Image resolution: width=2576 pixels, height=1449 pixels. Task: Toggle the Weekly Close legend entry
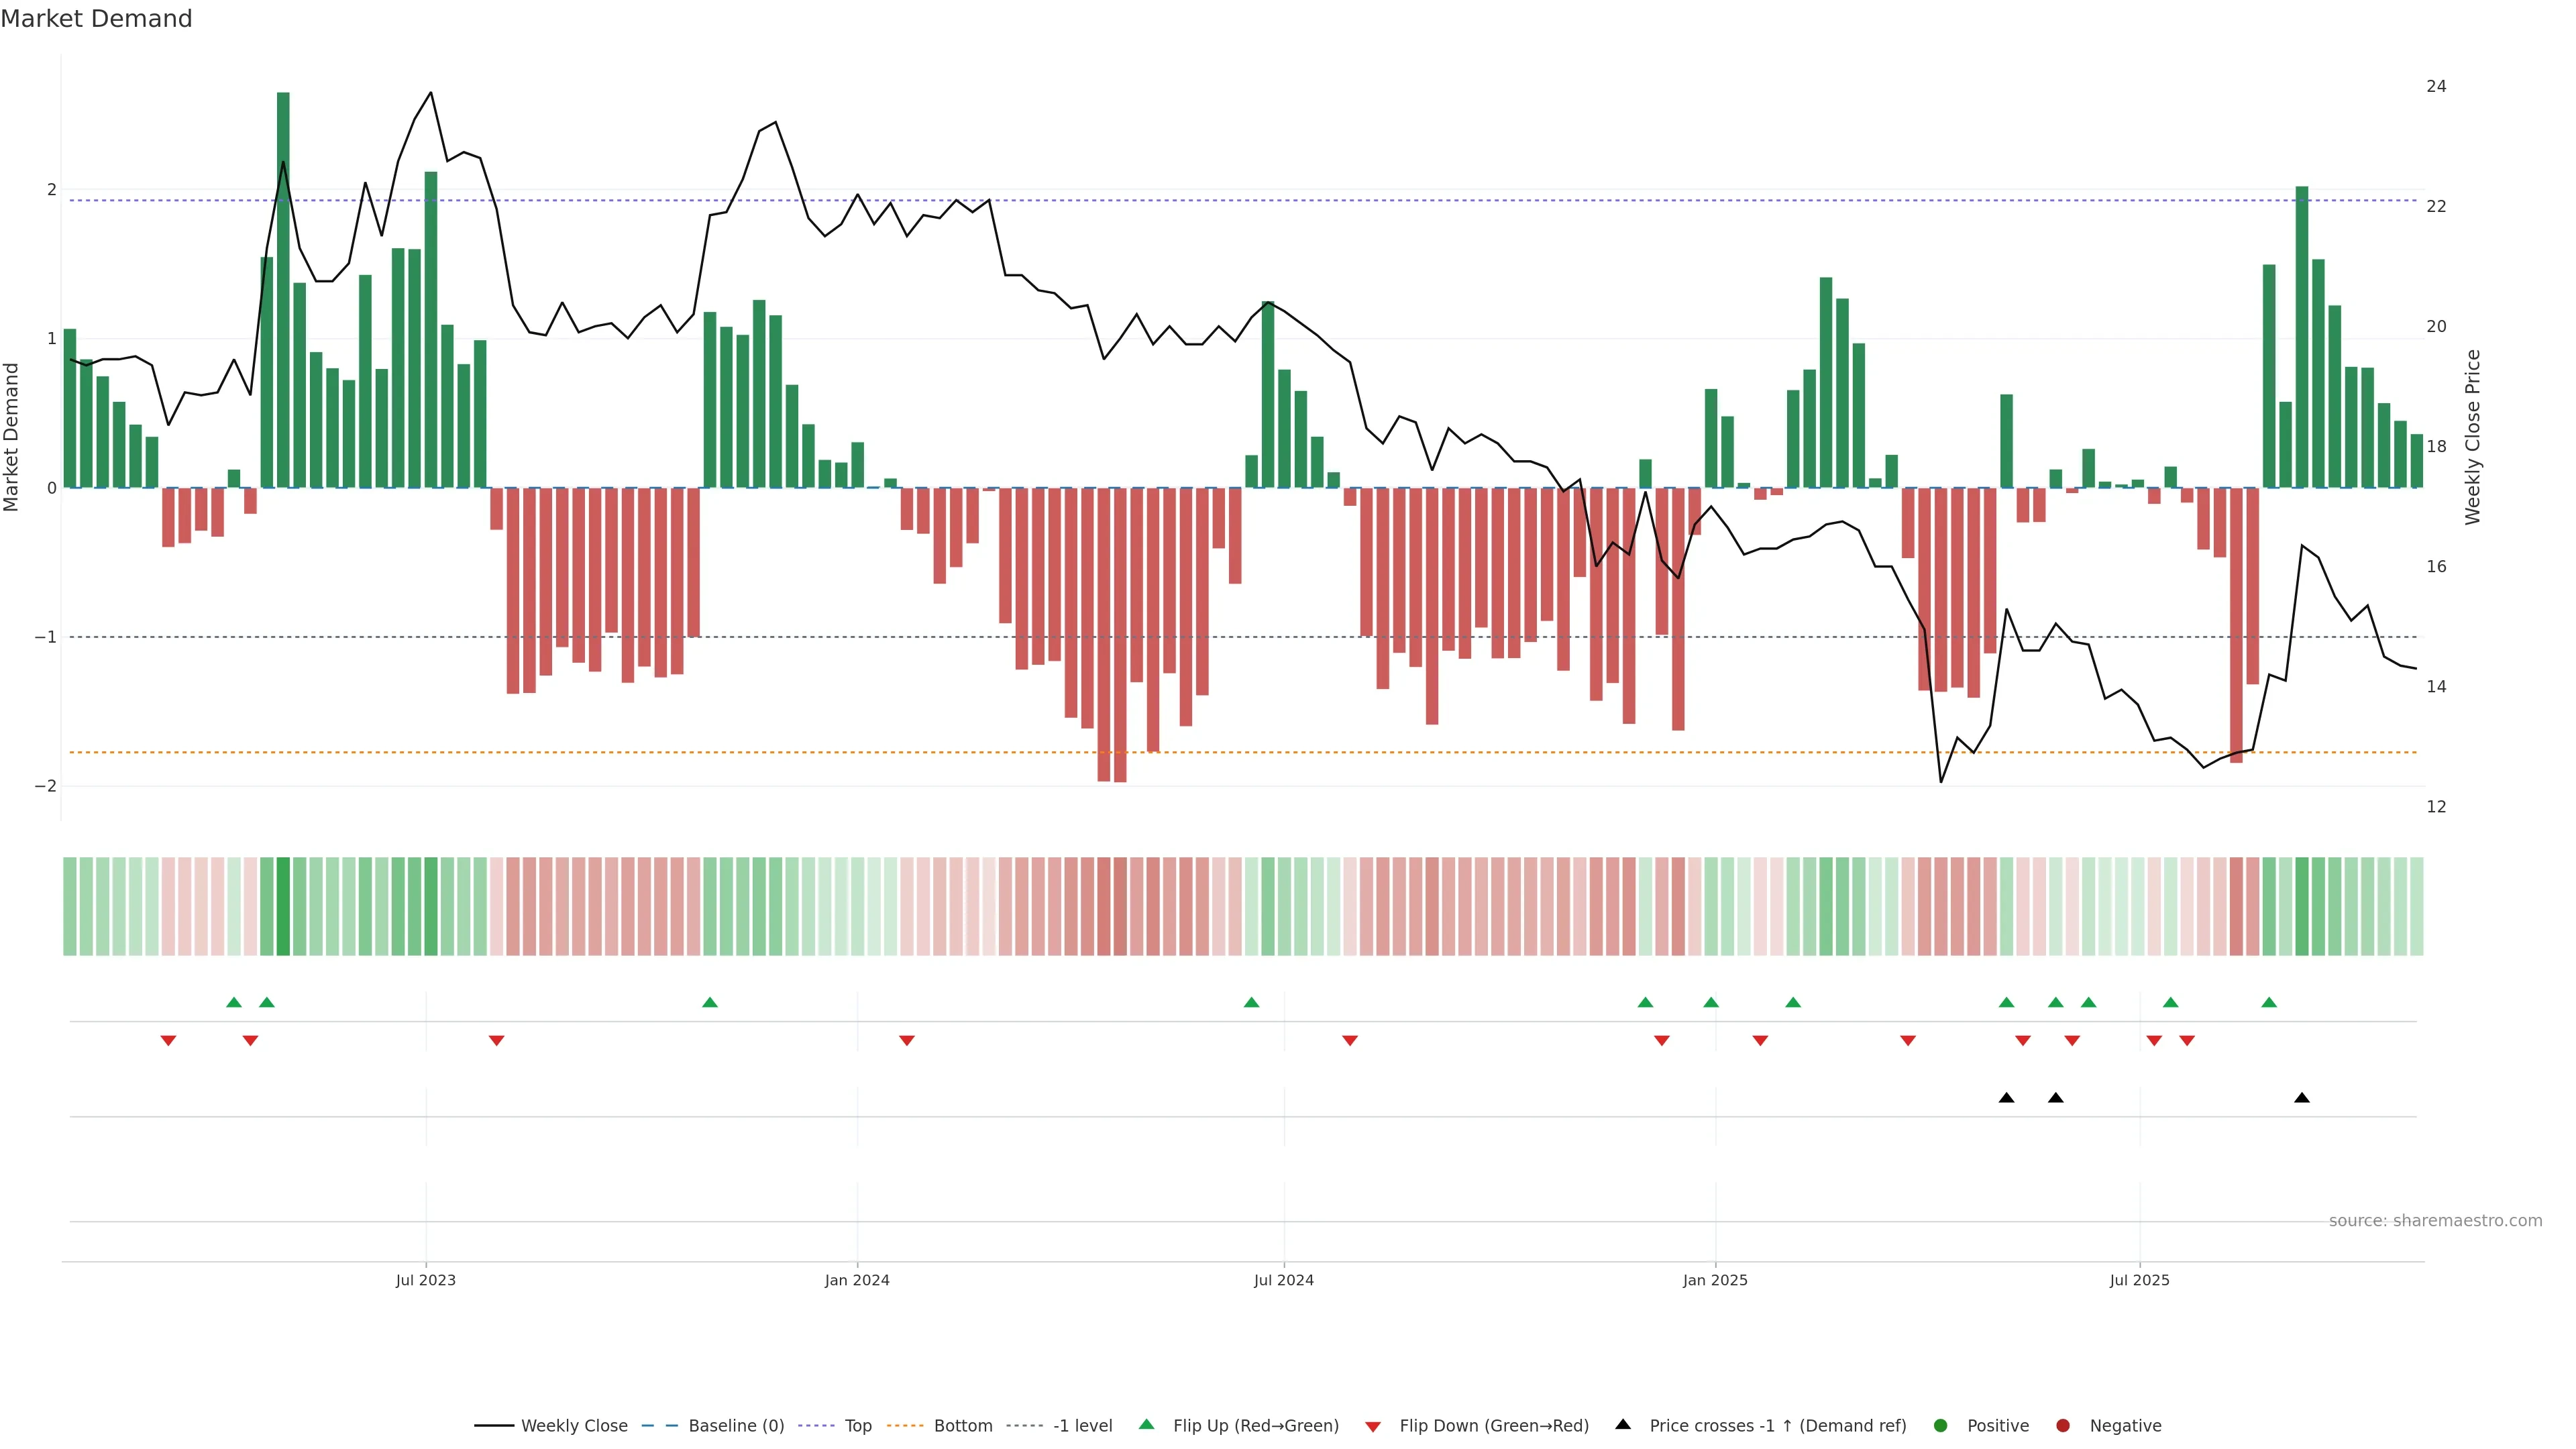click(x=574, y=1425)
